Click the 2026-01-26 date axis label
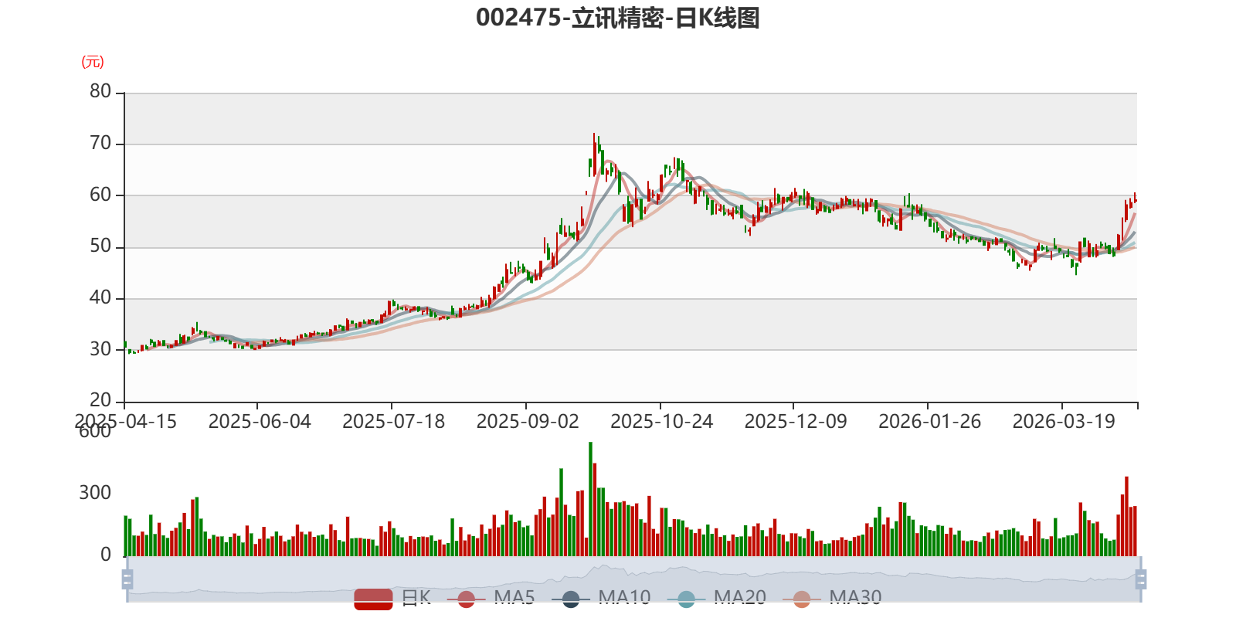This screenshot has height=618, width=1236. click(929, 422)
